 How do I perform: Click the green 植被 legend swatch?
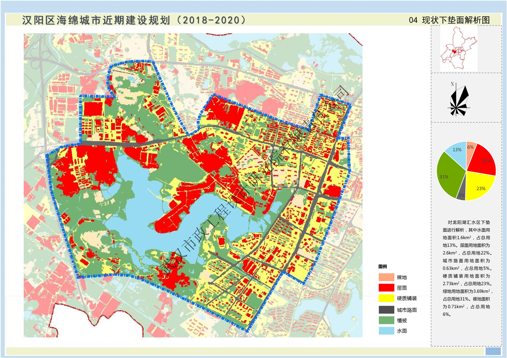pyautogui.click(x=386, y=320)
